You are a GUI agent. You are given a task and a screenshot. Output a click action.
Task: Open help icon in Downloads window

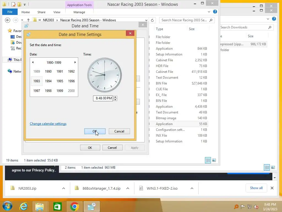click(x=274, y=19)
